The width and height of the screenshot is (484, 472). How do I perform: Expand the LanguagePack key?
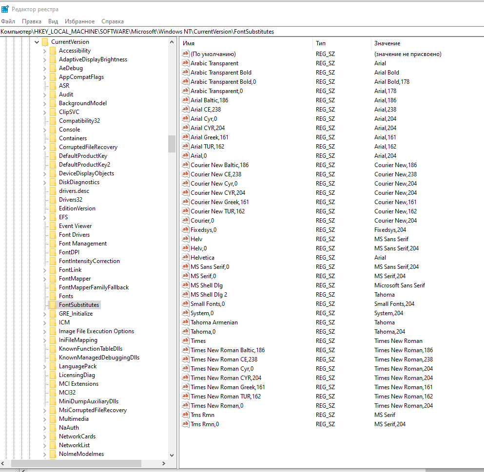click(x=45, y=366)
